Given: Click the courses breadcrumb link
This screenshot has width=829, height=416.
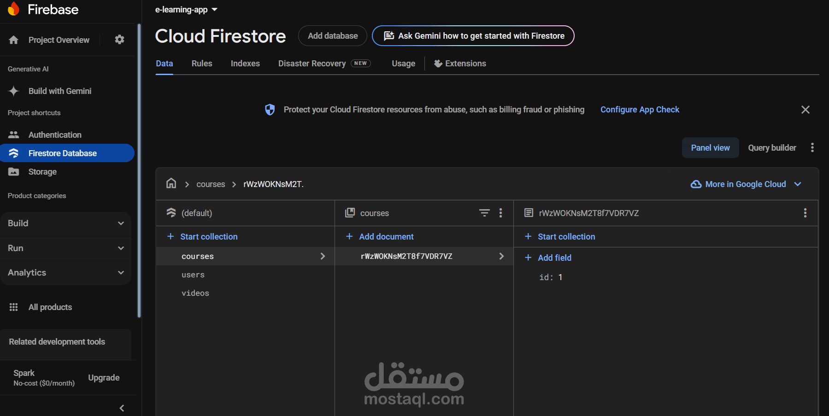Looking at the screenshot, I should click(211, 184).
